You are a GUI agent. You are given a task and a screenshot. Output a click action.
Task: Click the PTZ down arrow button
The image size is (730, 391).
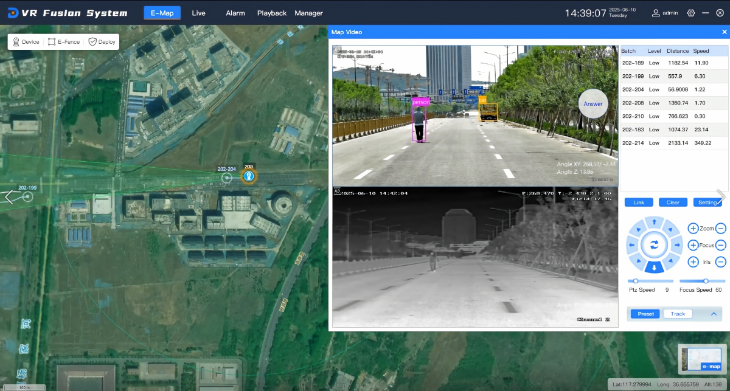(x=654, y=268)
